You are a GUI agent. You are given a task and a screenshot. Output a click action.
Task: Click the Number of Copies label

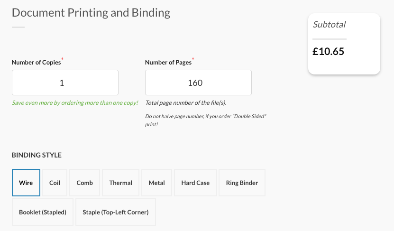point(36,62)
